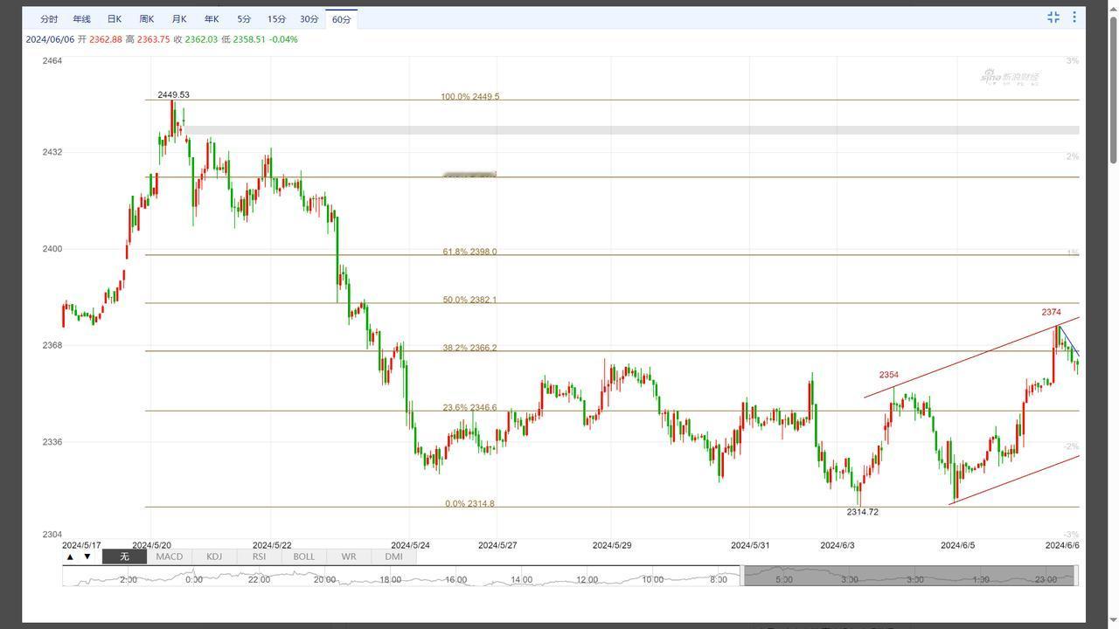Enable the DMI indicator
Screen dimensions: 1119x629
pos(393,556)
